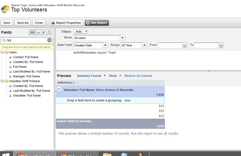
Task: Open File Explorer from the taskbar
Action: [107, 154]
